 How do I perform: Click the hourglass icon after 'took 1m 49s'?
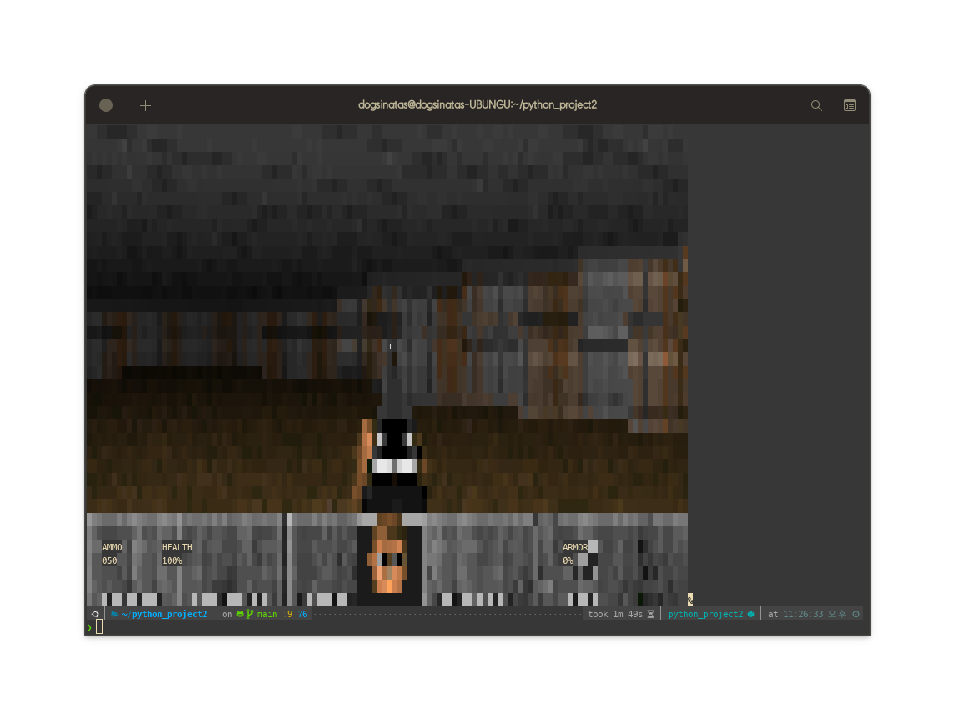pos(650,614)
